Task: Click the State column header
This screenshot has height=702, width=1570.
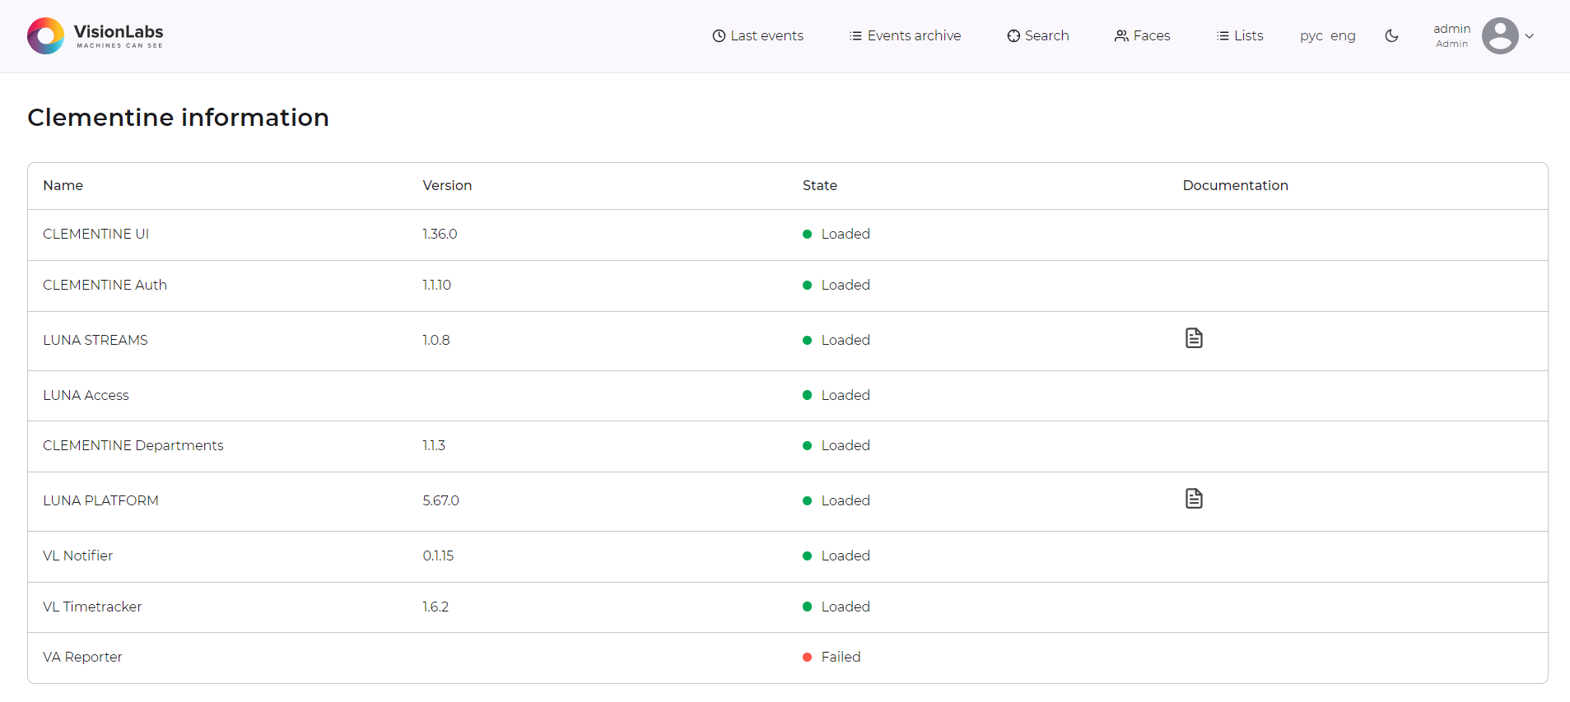Action: [819, 186]
